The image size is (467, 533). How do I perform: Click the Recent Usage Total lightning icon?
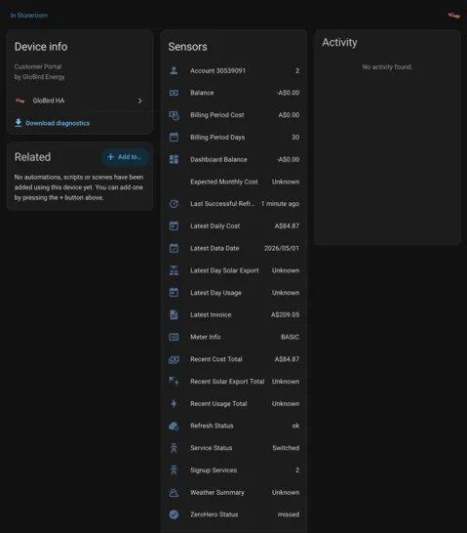point(174,403)
